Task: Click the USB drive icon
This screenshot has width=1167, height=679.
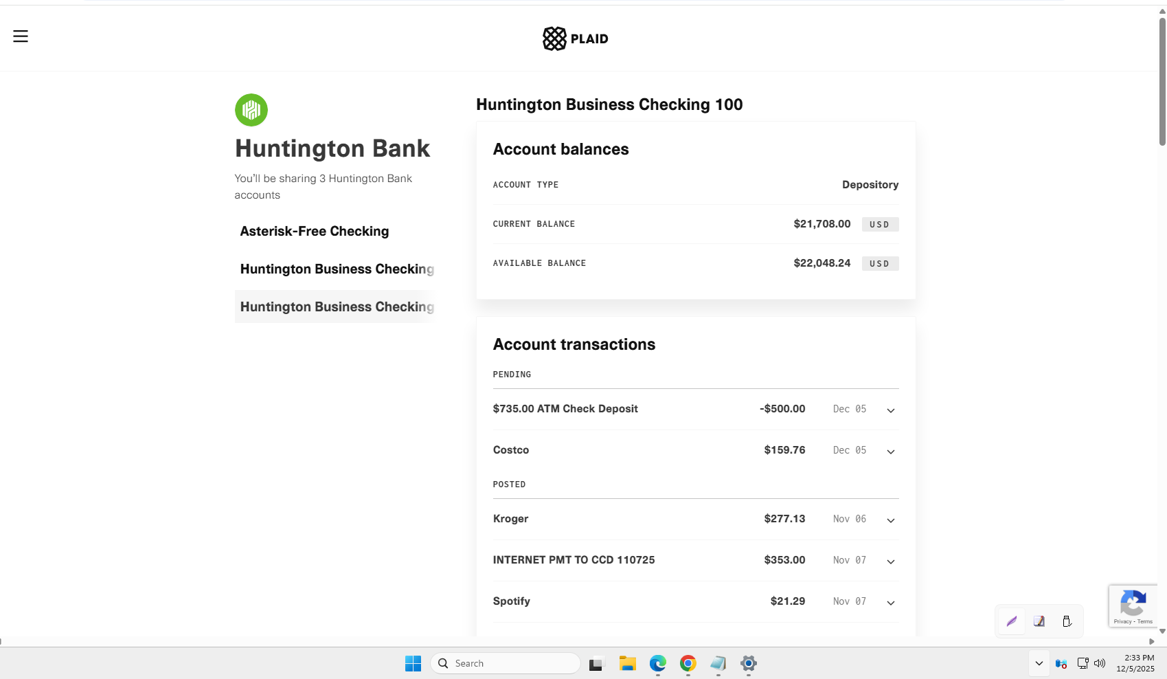Action: tap(1067, 621)
